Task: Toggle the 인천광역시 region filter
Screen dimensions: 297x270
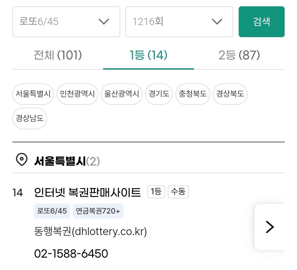Action: (77, 94)
